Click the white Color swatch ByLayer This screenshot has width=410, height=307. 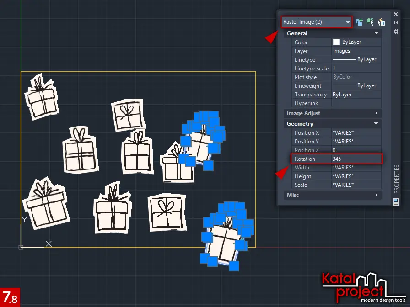[x=336, y=42]
